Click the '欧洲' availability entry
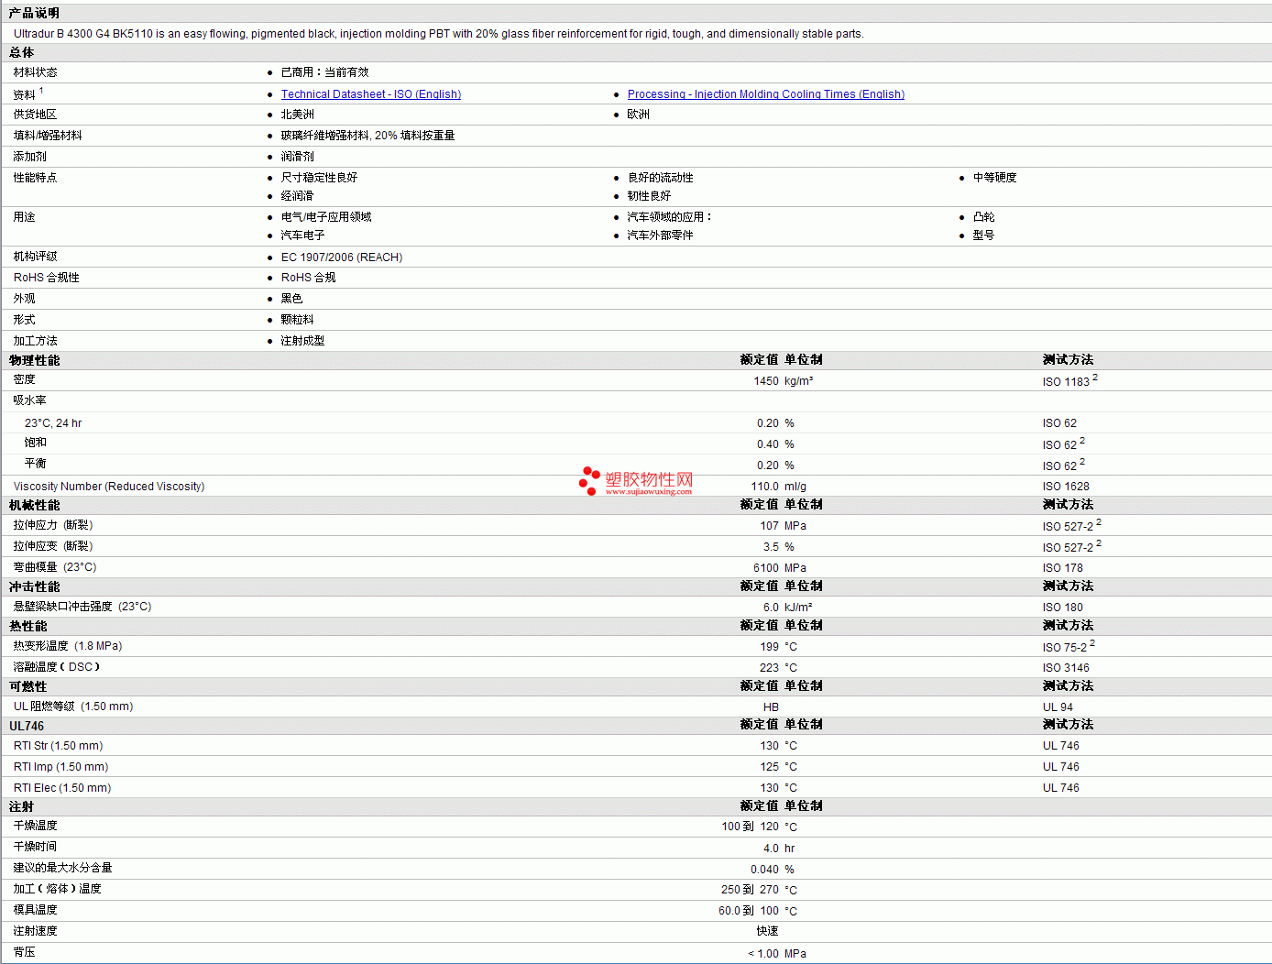The width and height of the screenshot is (1272, 964). pos(638,115)
